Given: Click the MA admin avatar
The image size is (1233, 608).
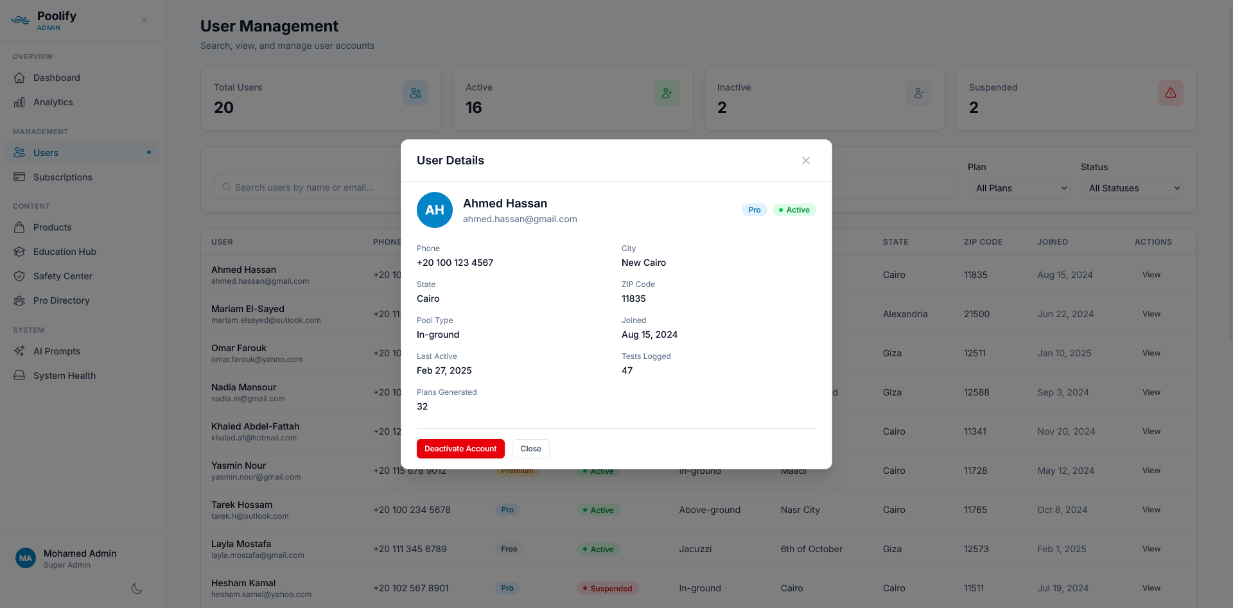Looking at the screenshot, I should (x=26, y=559).
